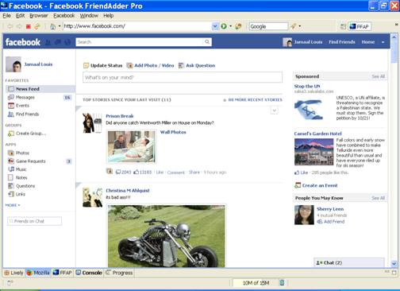Click the search wand icon beside Google box
400x291 pixels.
coord(293,26)
